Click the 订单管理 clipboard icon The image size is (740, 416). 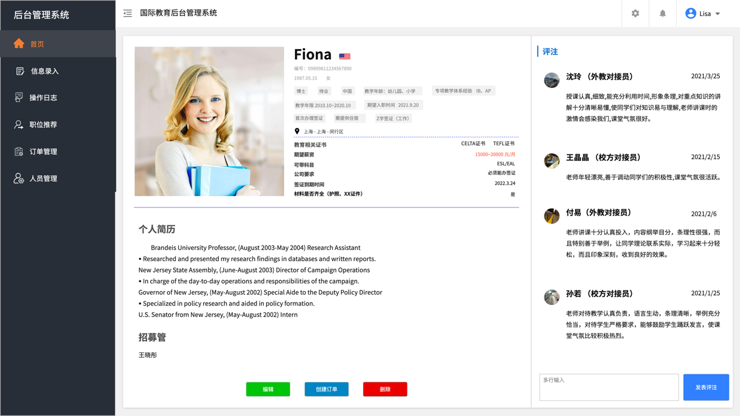point(19,152)
